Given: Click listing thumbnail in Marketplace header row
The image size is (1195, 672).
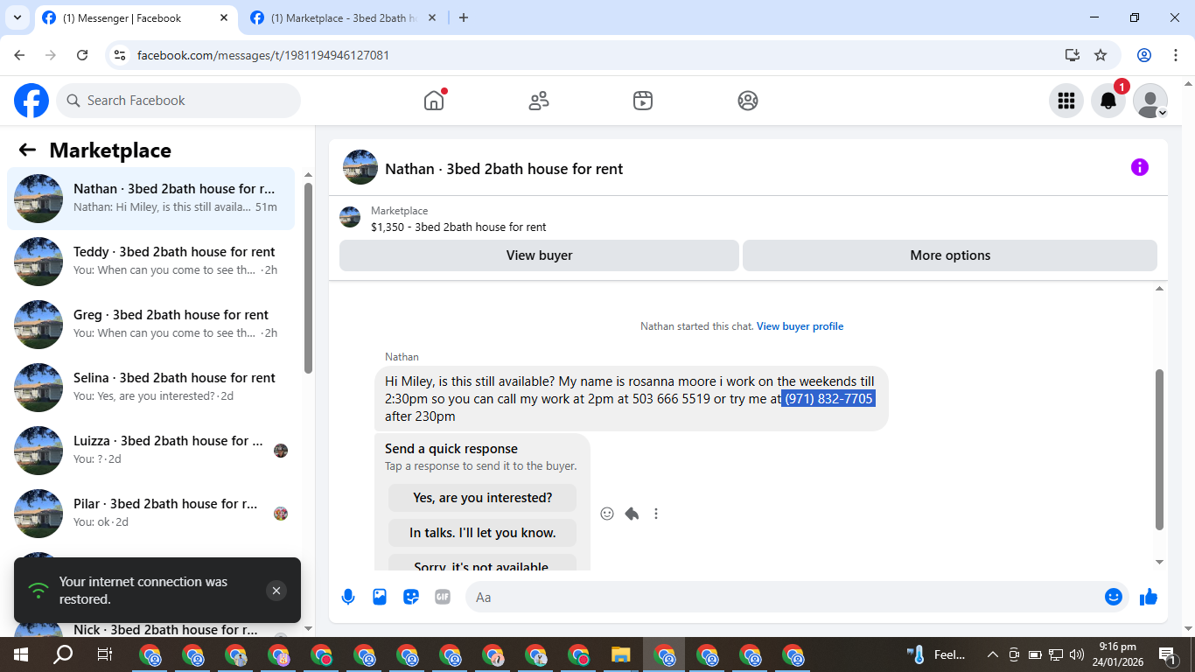Looking at the screenshot, I should [350, 217].
